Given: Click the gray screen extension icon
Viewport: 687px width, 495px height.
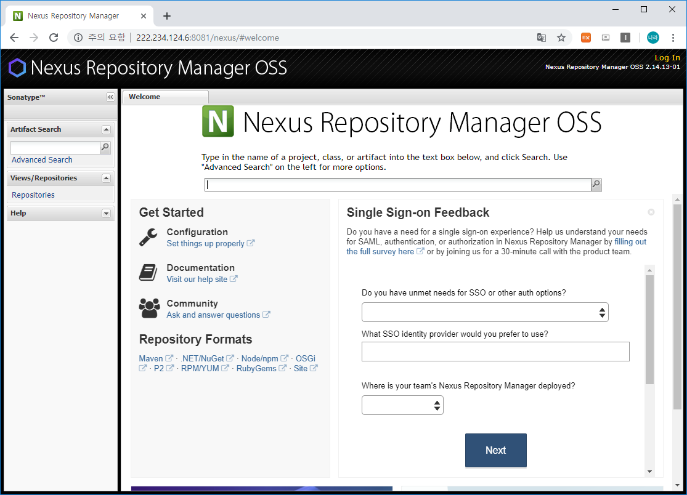Looking at the screenshot, I should pos(606,38).
